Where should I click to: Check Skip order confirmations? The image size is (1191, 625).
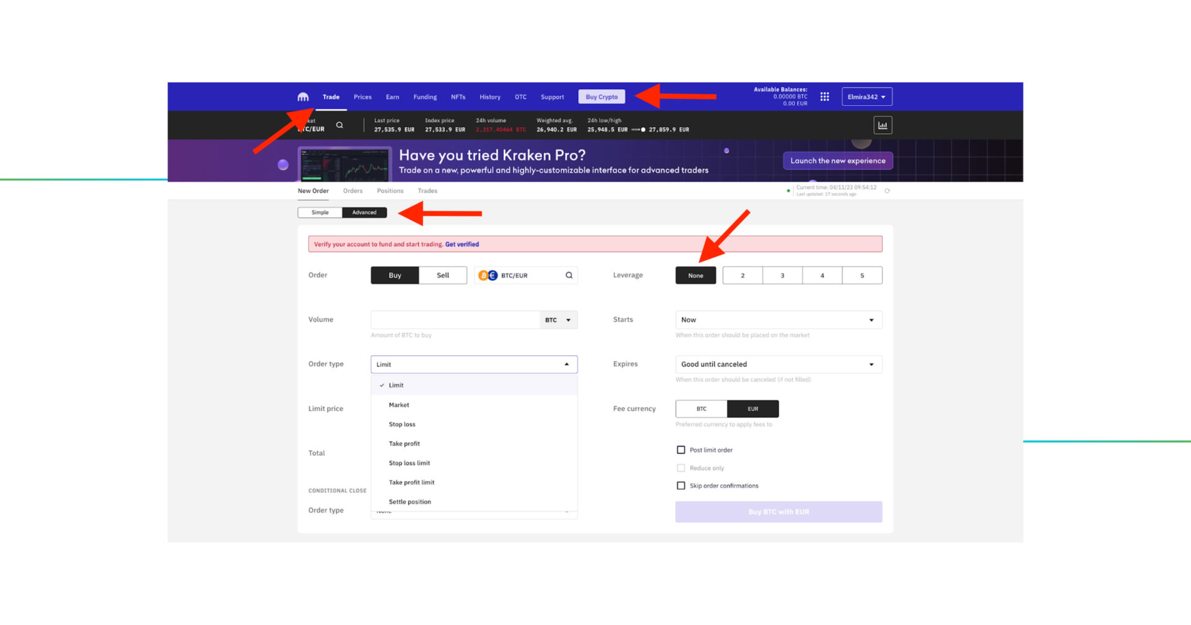pos(681,486)
